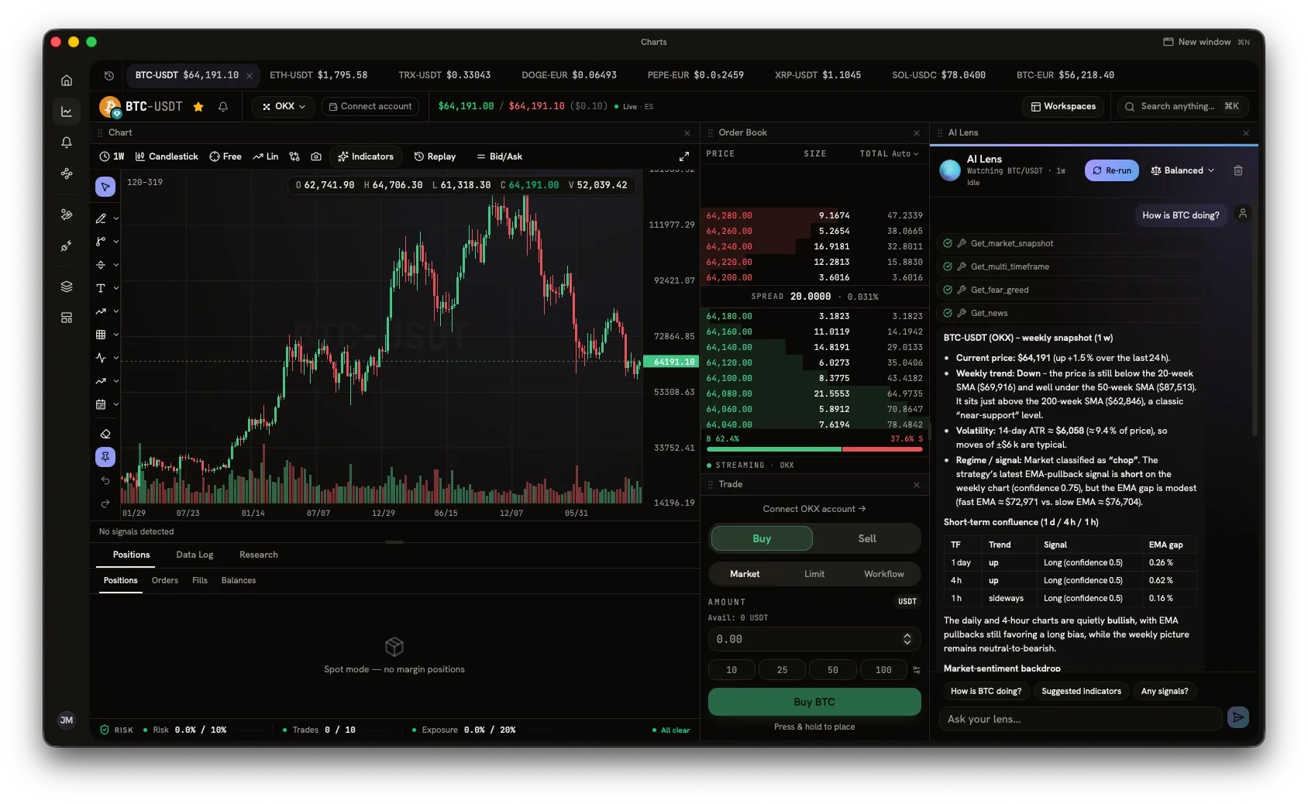Select Market order type

coord(745,574)
